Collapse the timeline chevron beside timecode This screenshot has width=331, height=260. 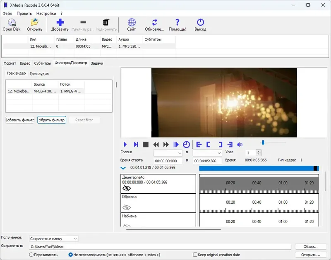(x=123, y=168)
